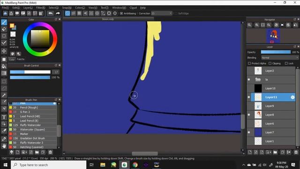Enable Clipping checkbox
Image resolution: width=300 pixels, height=169 pixels.
pyautogui.click(x=270, y=63)
